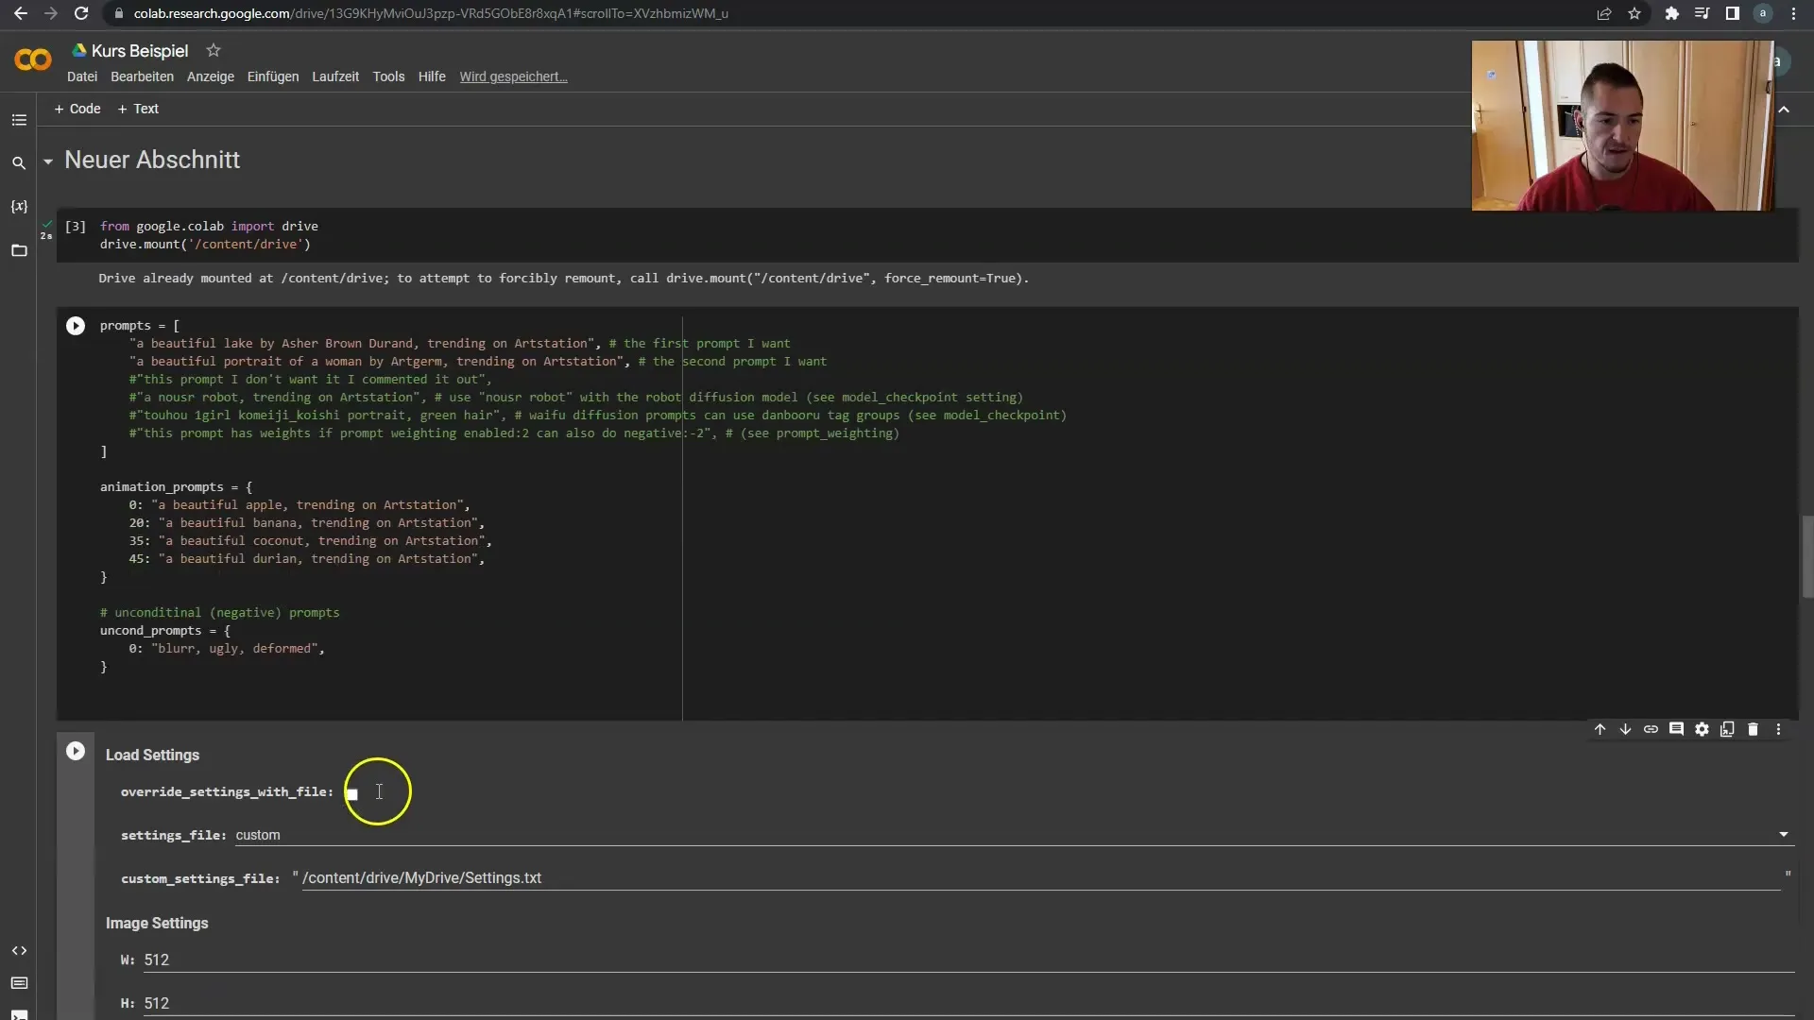Viewport: 1814px width, 1020px height.
Task: Add a comment to the cell
Action: click(1676, 729)
